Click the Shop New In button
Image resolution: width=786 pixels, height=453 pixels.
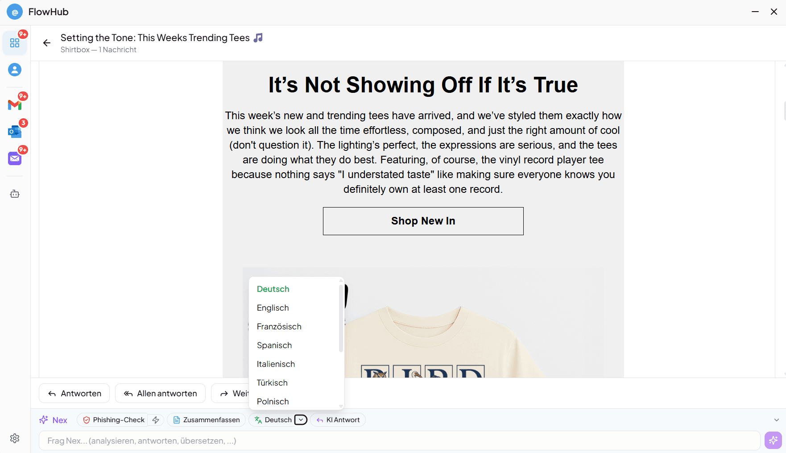(x=423, y=221)
